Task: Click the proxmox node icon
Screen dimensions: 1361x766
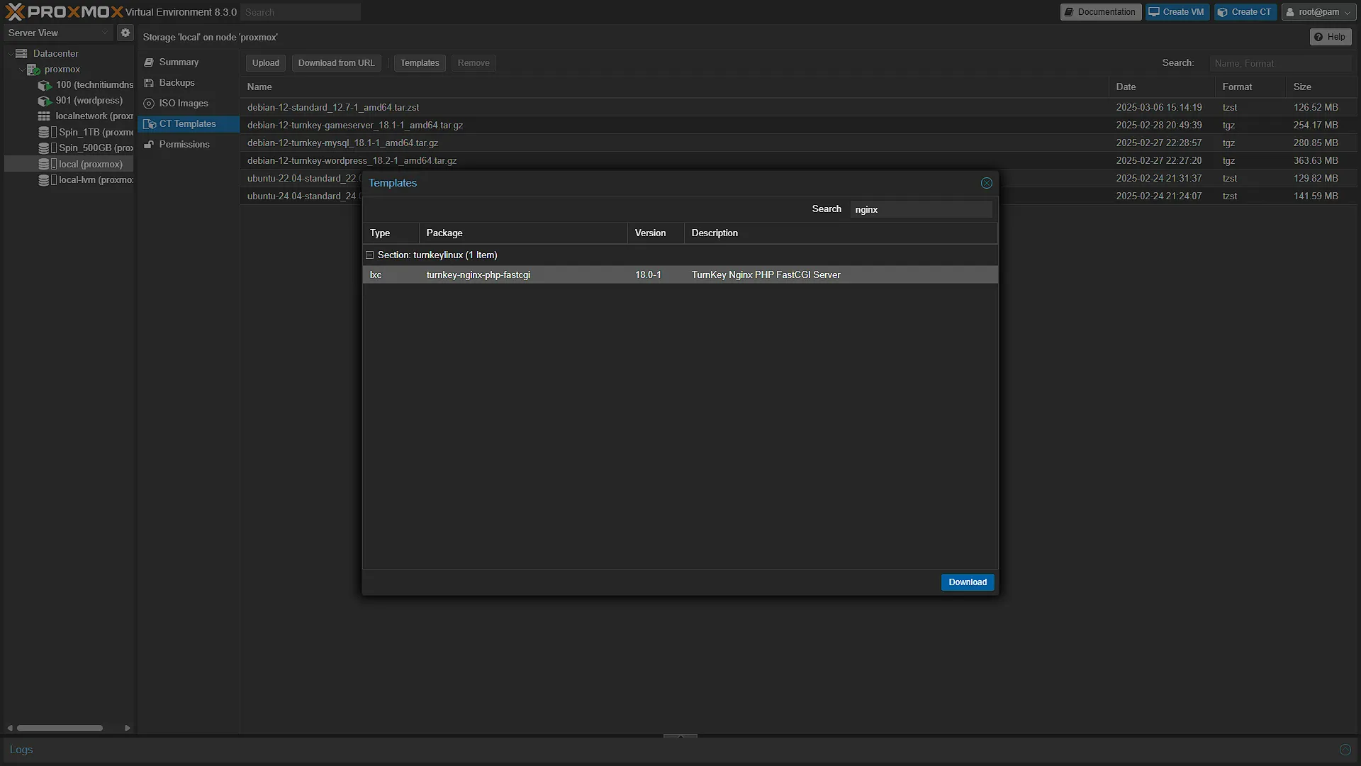Action: click(33, 70)
